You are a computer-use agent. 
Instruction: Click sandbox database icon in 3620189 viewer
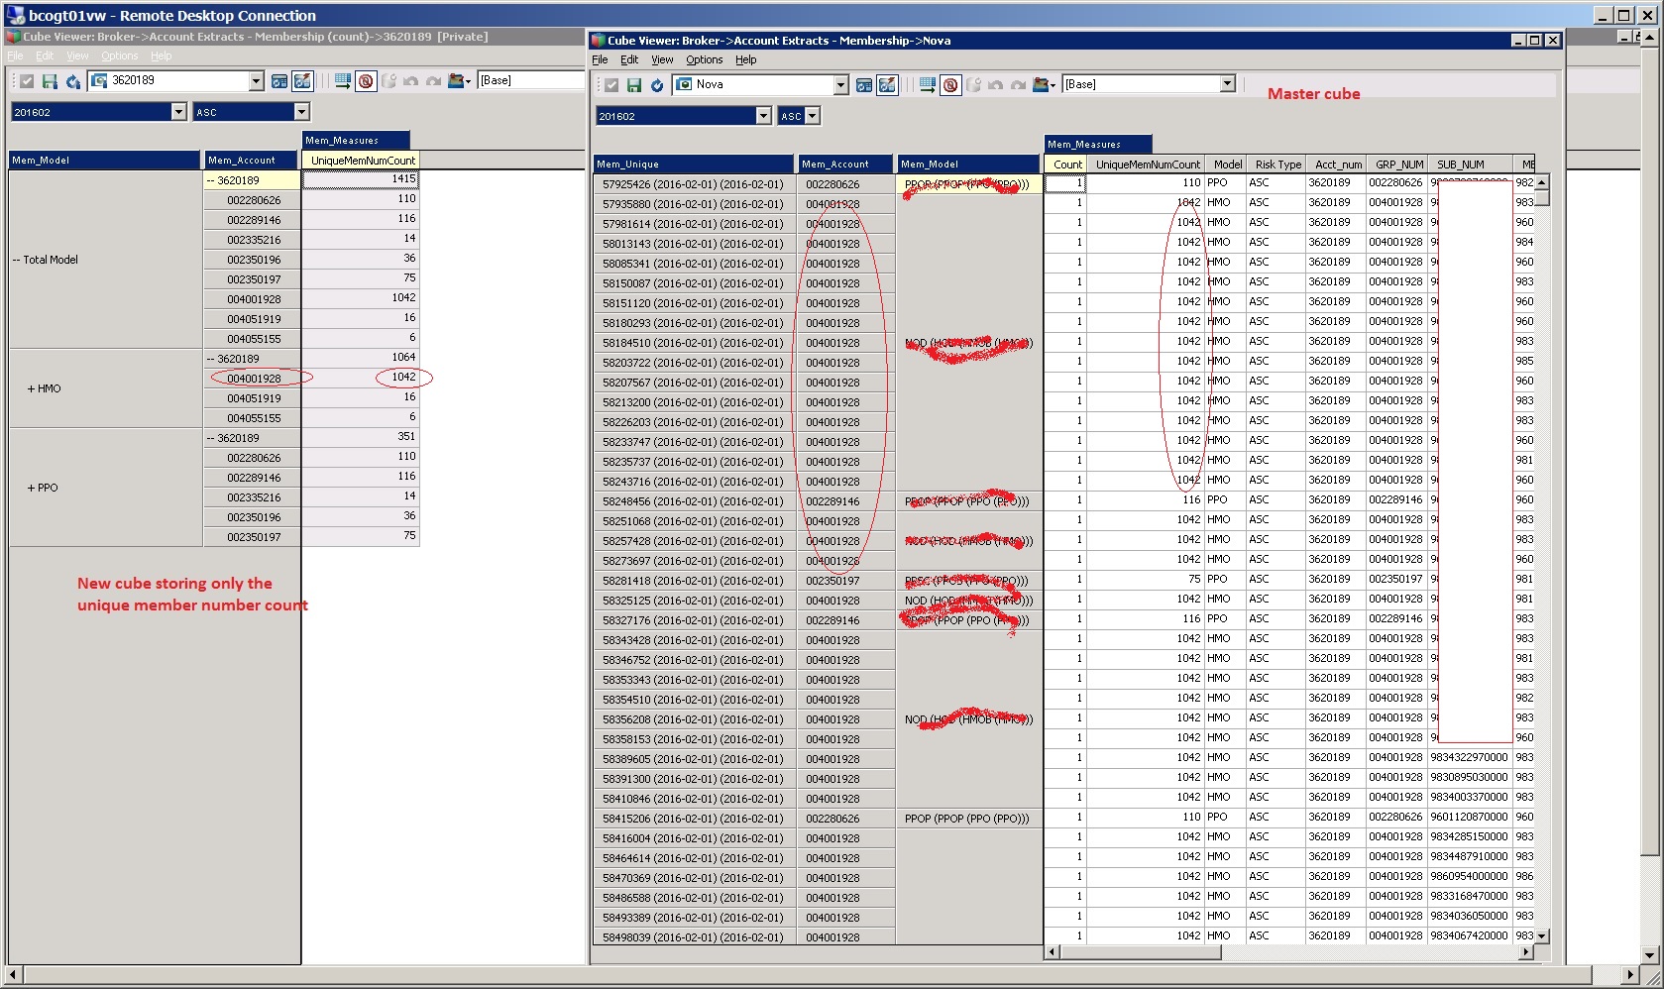(x=389, y=81)
